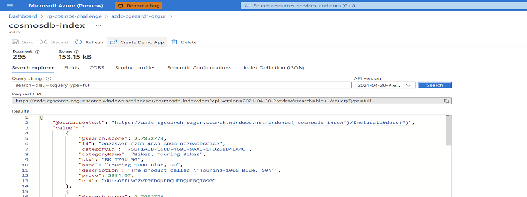Click the Request URL field

(x=231, y=101)
